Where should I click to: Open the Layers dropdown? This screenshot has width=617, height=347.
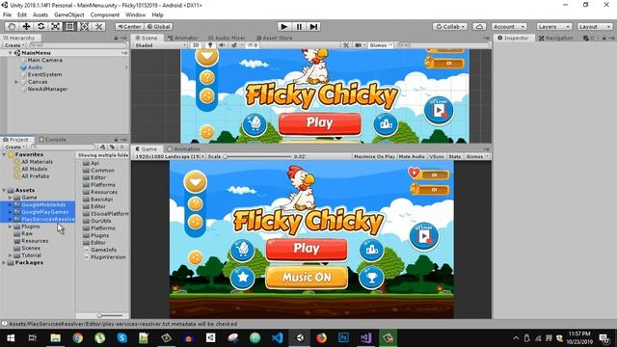point(553,26)
